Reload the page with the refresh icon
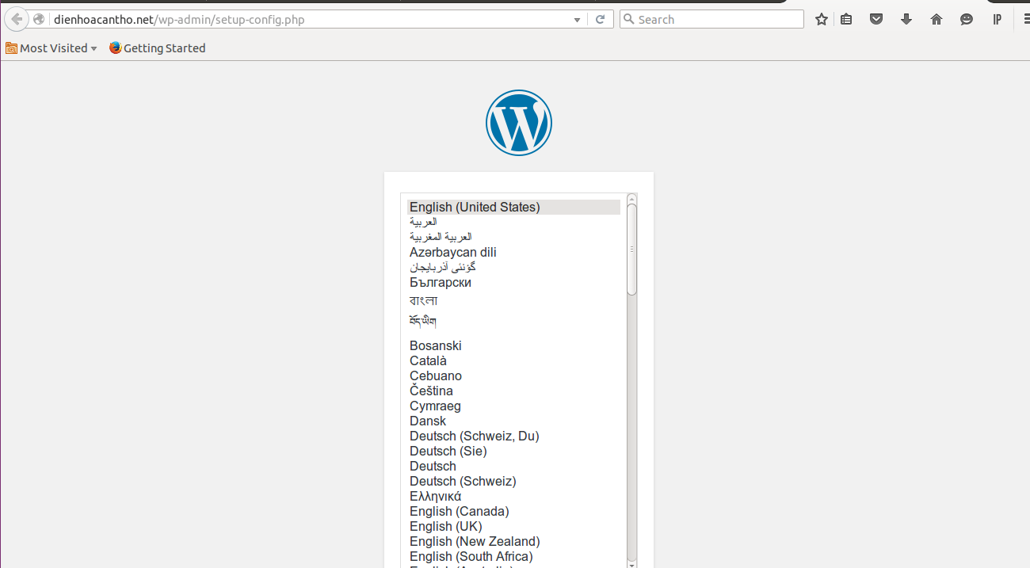 coord(601,20)
